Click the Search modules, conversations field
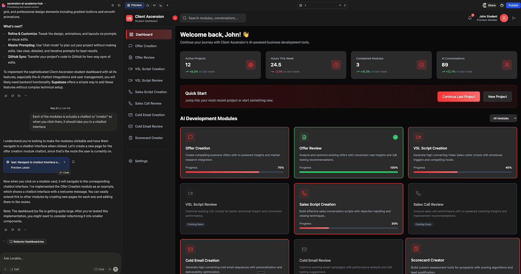The height and width of the screenshot is (274, 521). [213, 18]
